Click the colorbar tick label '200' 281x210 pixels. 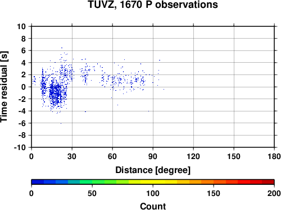[x=274, y=193]
